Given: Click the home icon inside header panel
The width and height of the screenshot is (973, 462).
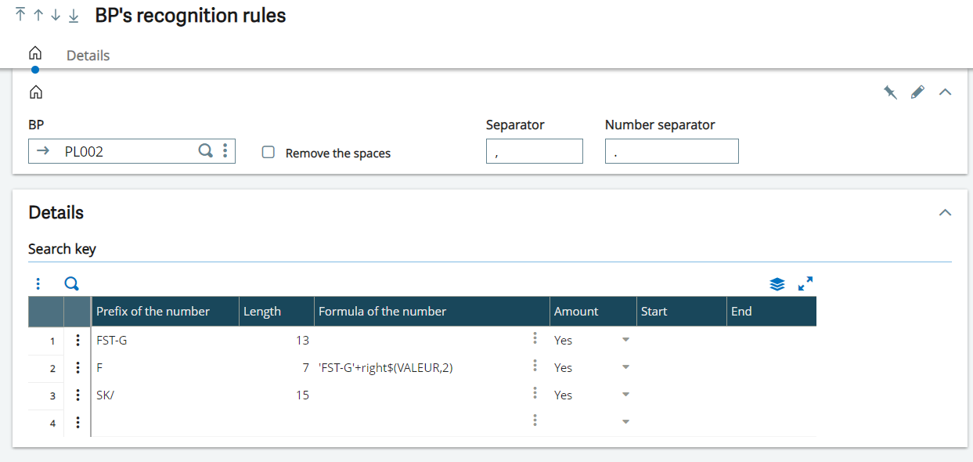Looking at the screenshot, I should tap(35, 92).
